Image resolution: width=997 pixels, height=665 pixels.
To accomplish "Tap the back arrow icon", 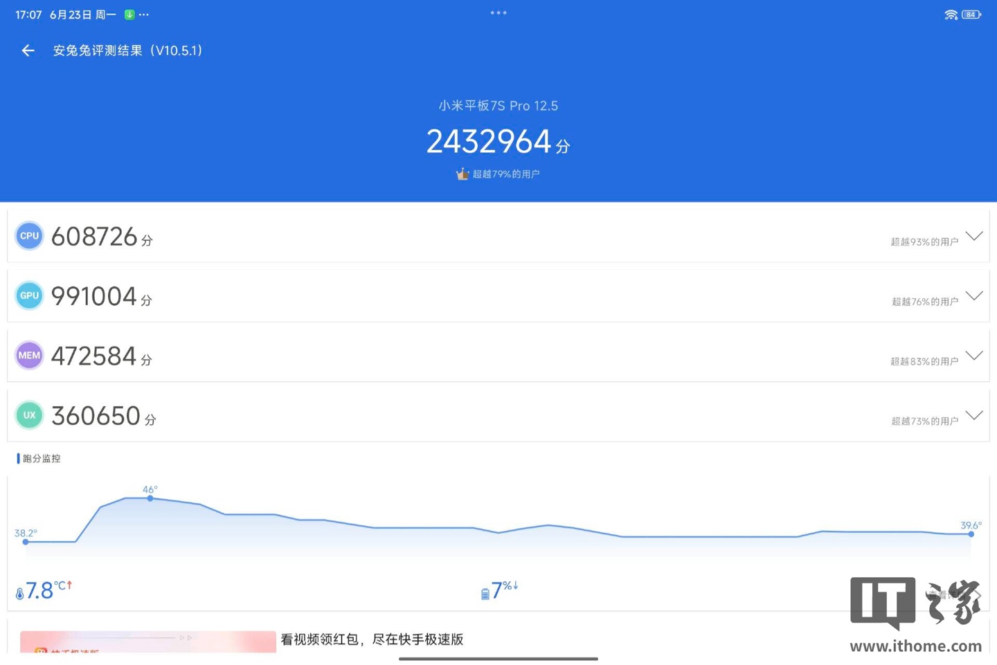I will (x=28, y=51).
